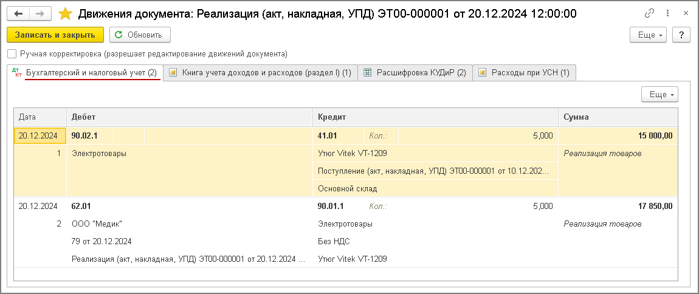Copy link using the chain icon
This screenshot has width=699, height=294.
click(650, 13)
